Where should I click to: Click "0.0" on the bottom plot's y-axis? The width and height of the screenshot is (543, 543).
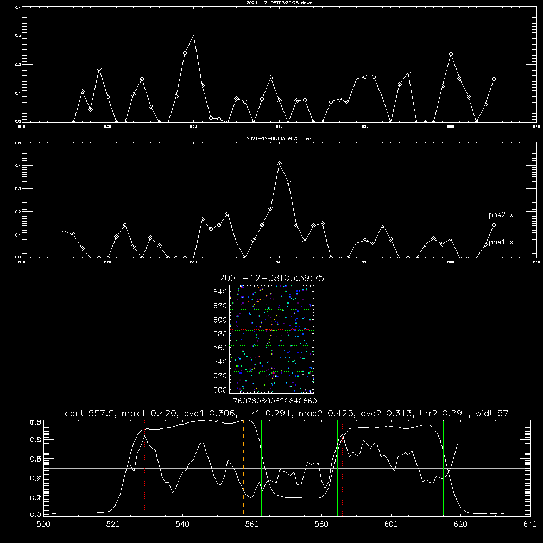click(x=35, y=515)
